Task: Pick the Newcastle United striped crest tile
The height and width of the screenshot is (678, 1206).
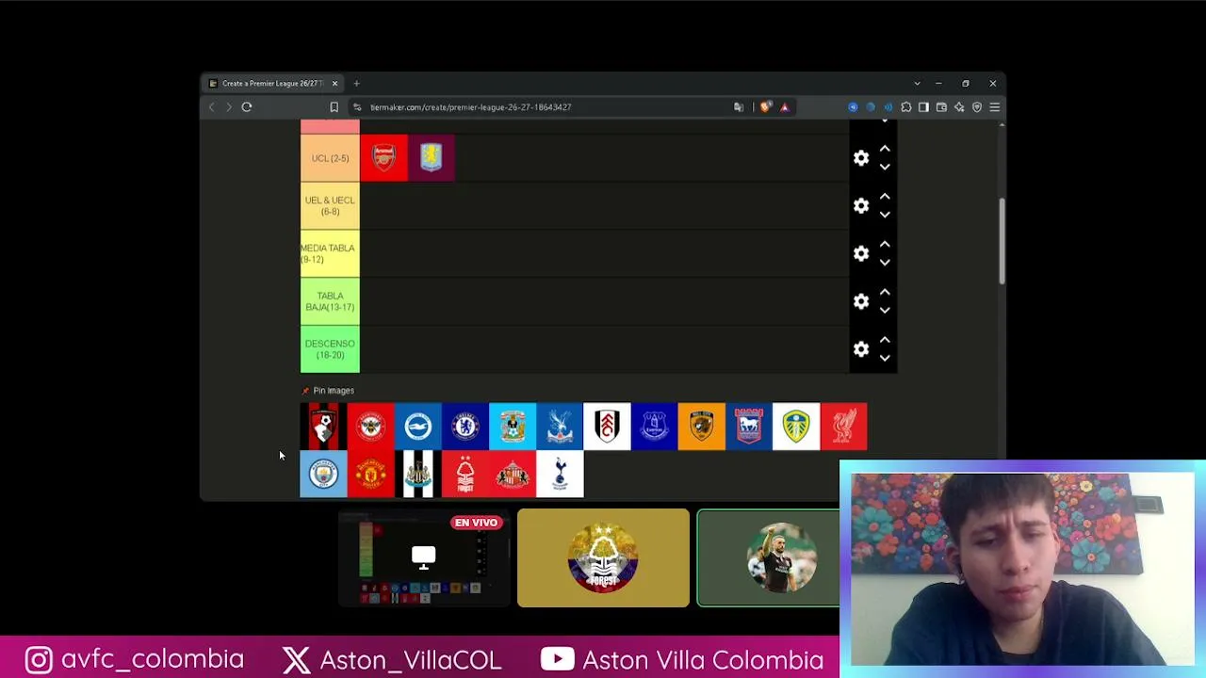Action: [x=418, y=474]
